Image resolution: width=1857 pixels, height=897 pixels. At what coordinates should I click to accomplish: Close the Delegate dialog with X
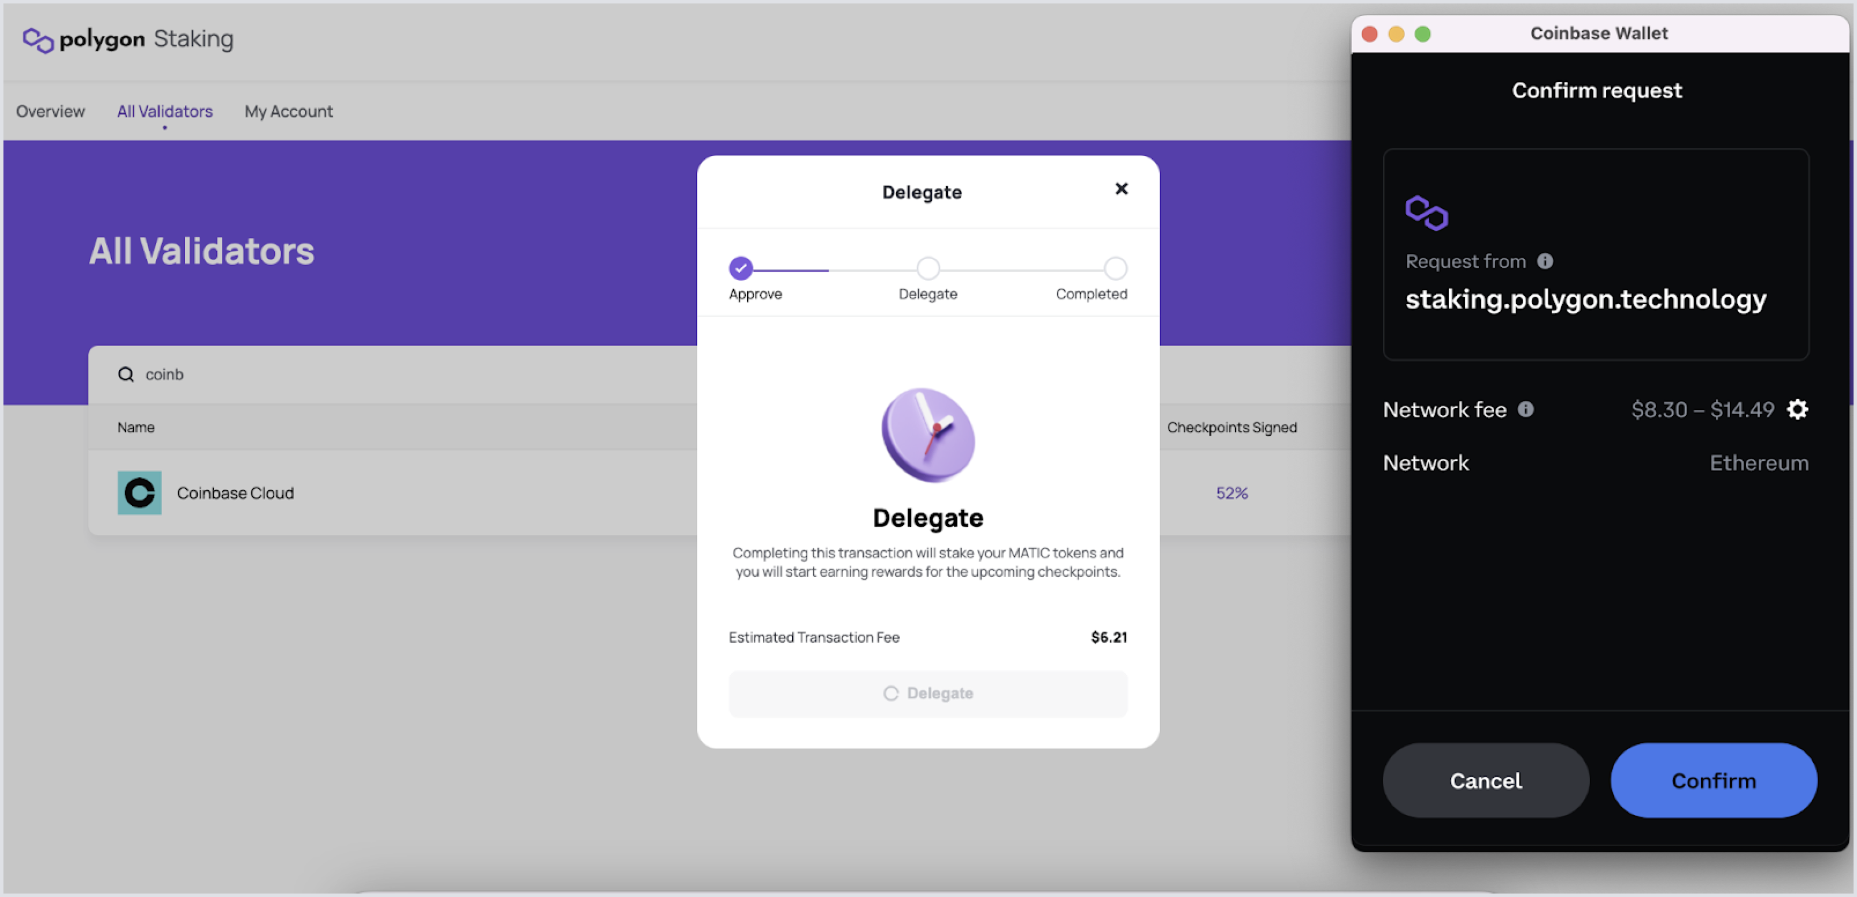(x=1121, y=189)
